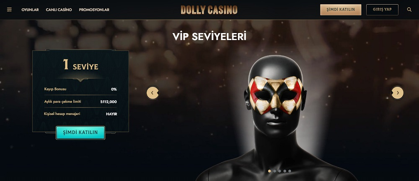Open the Oyunlar menu item

(x=30, y=10)
